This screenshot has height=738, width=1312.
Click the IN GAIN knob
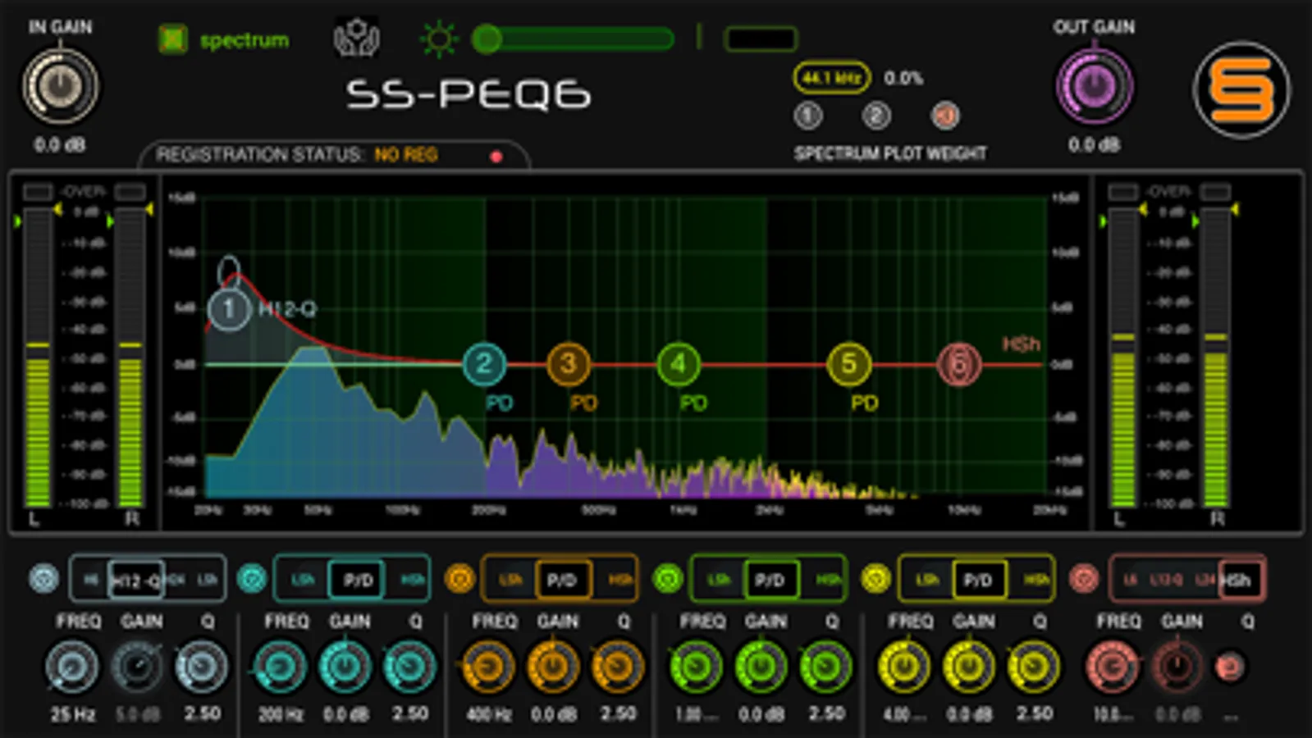[60, 86]
